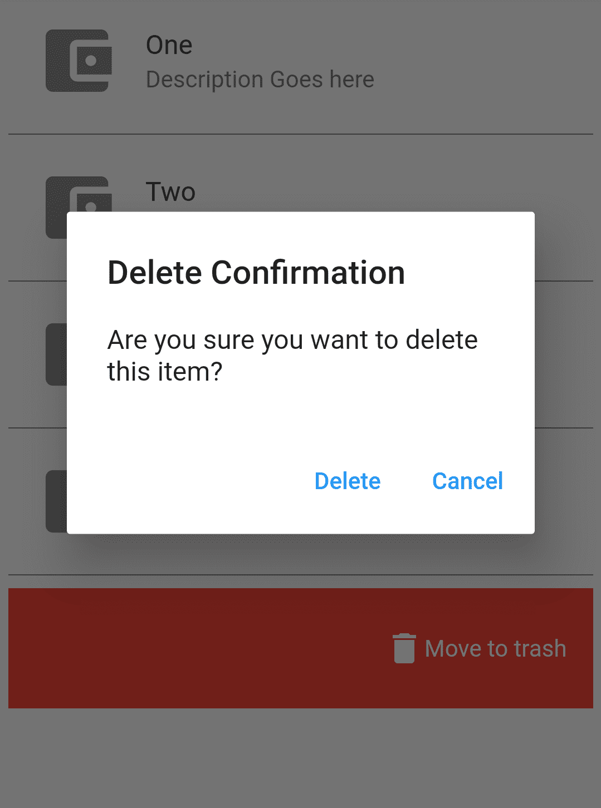Tap the trash can icon
Viewport: 601px width, 808px height.
[x=404, y=648]
